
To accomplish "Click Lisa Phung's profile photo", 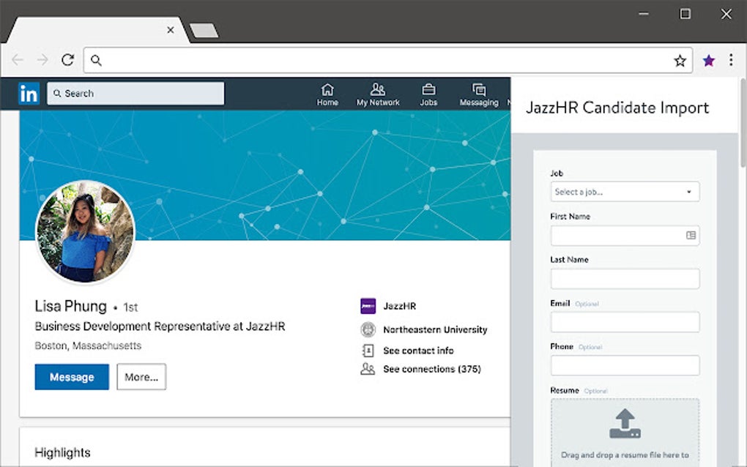I will 86,232.
